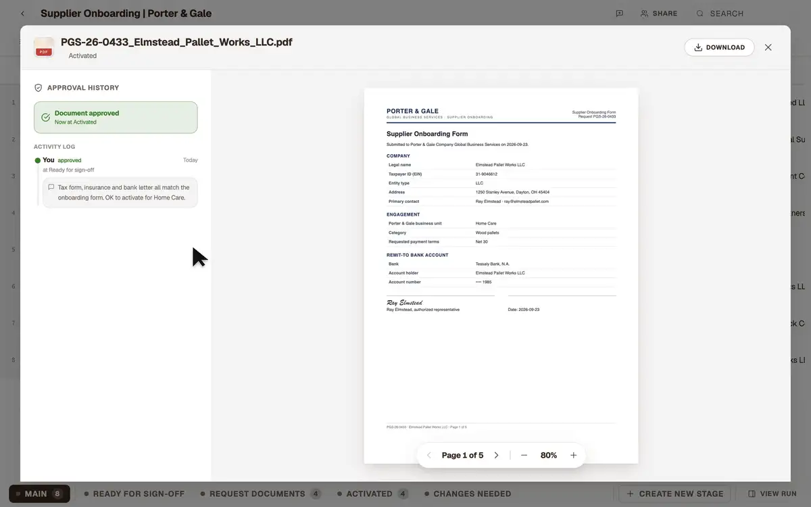Zoom out of the PDF preview

(524, 456)
